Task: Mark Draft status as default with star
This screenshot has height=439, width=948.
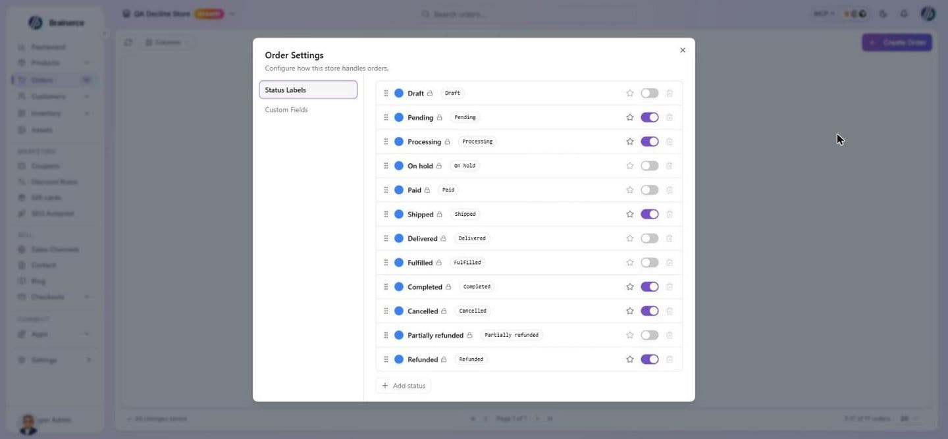Action: point(629,93)
